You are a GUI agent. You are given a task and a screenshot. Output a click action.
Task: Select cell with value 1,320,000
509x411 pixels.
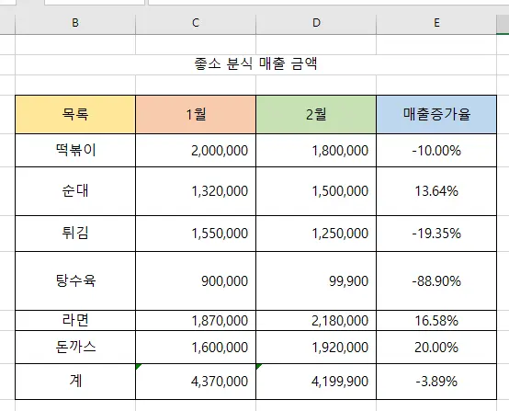[x=196, y=191]
